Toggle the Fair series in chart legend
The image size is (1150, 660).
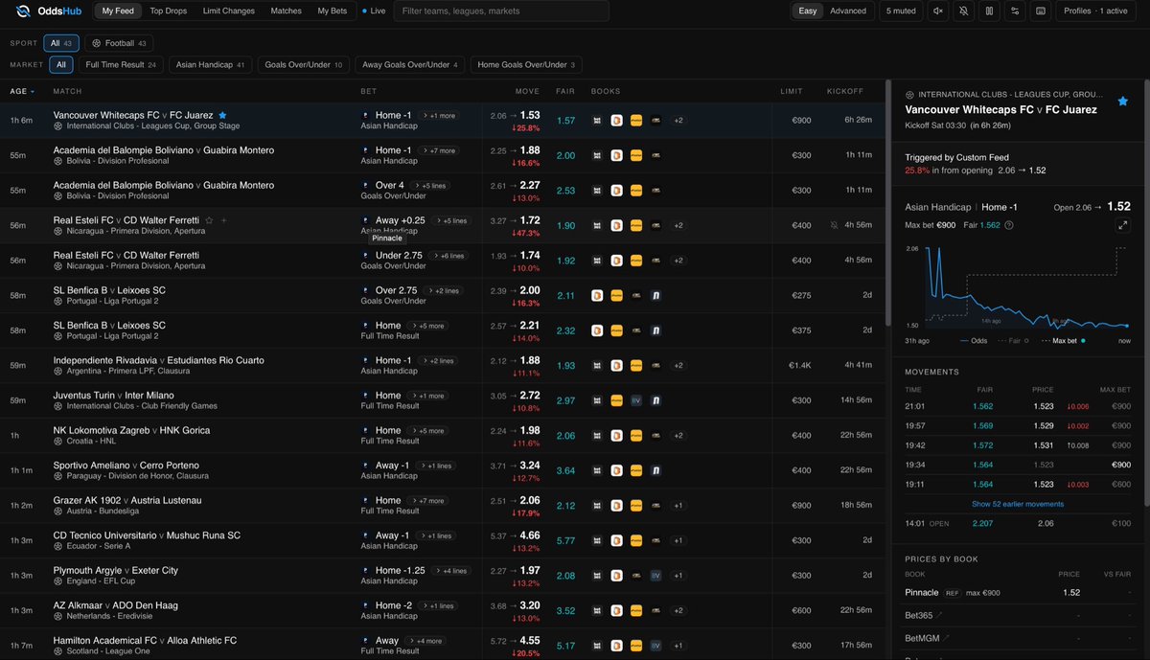pos(1014,340)
